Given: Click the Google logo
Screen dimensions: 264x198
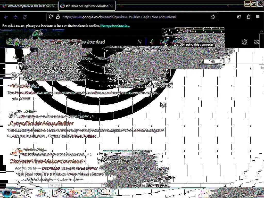Looking at the screenshot, I should (17, 42).
